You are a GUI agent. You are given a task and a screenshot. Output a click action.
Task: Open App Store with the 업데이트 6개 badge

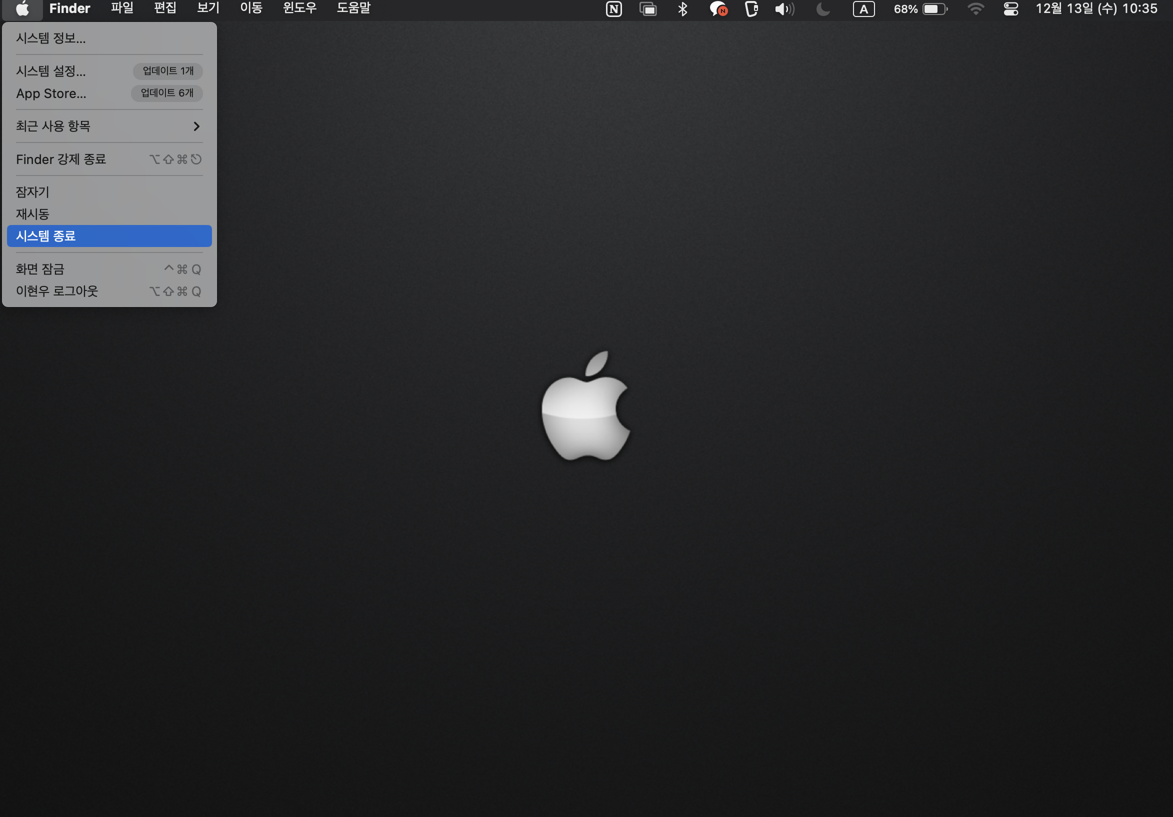click(51, 93)
